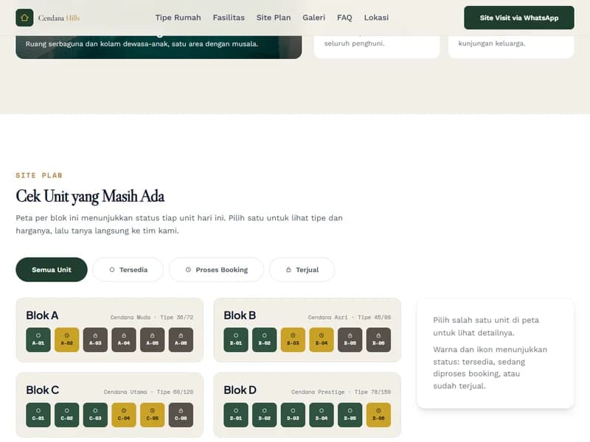Select booking unit A-02

pos(67,340)
